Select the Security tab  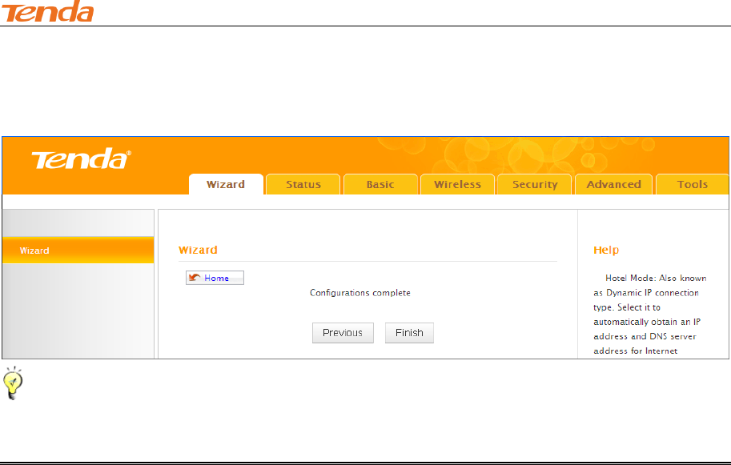click(x=535, y=185)
